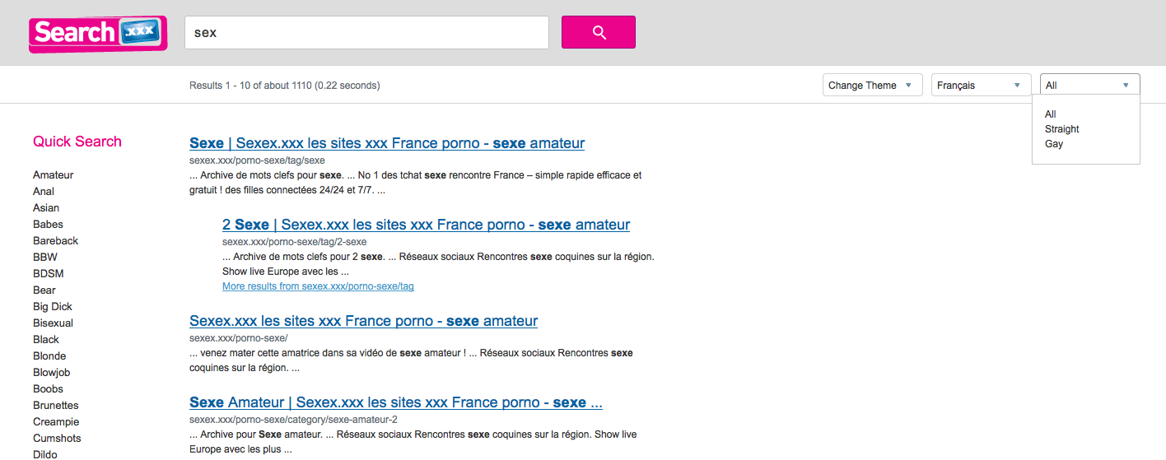The image size is (1166, 460).
Task: Select Black in Quick Search
Action: [46, 340]
